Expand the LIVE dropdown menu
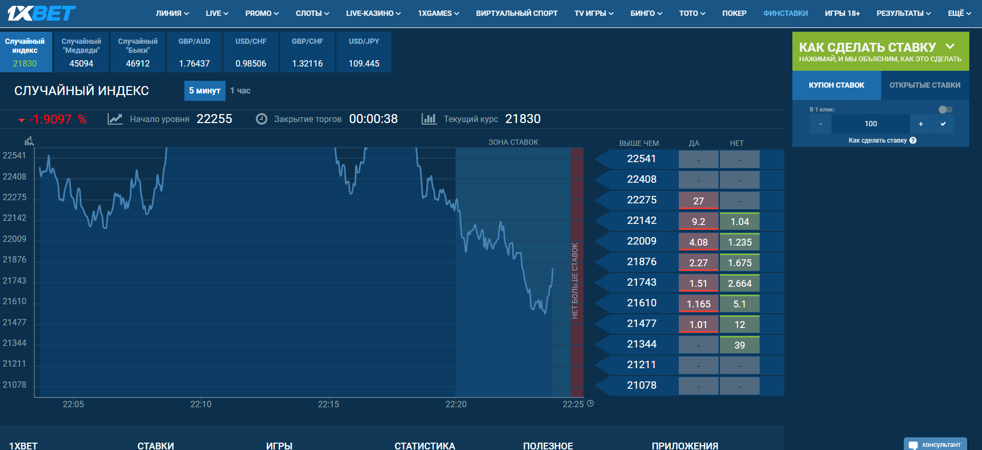 coord(217,13)
